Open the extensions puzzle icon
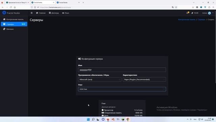 click(209, 7)
